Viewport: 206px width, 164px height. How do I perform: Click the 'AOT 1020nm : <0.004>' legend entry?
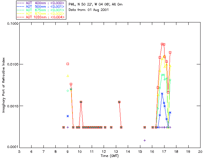click(41, 17)
